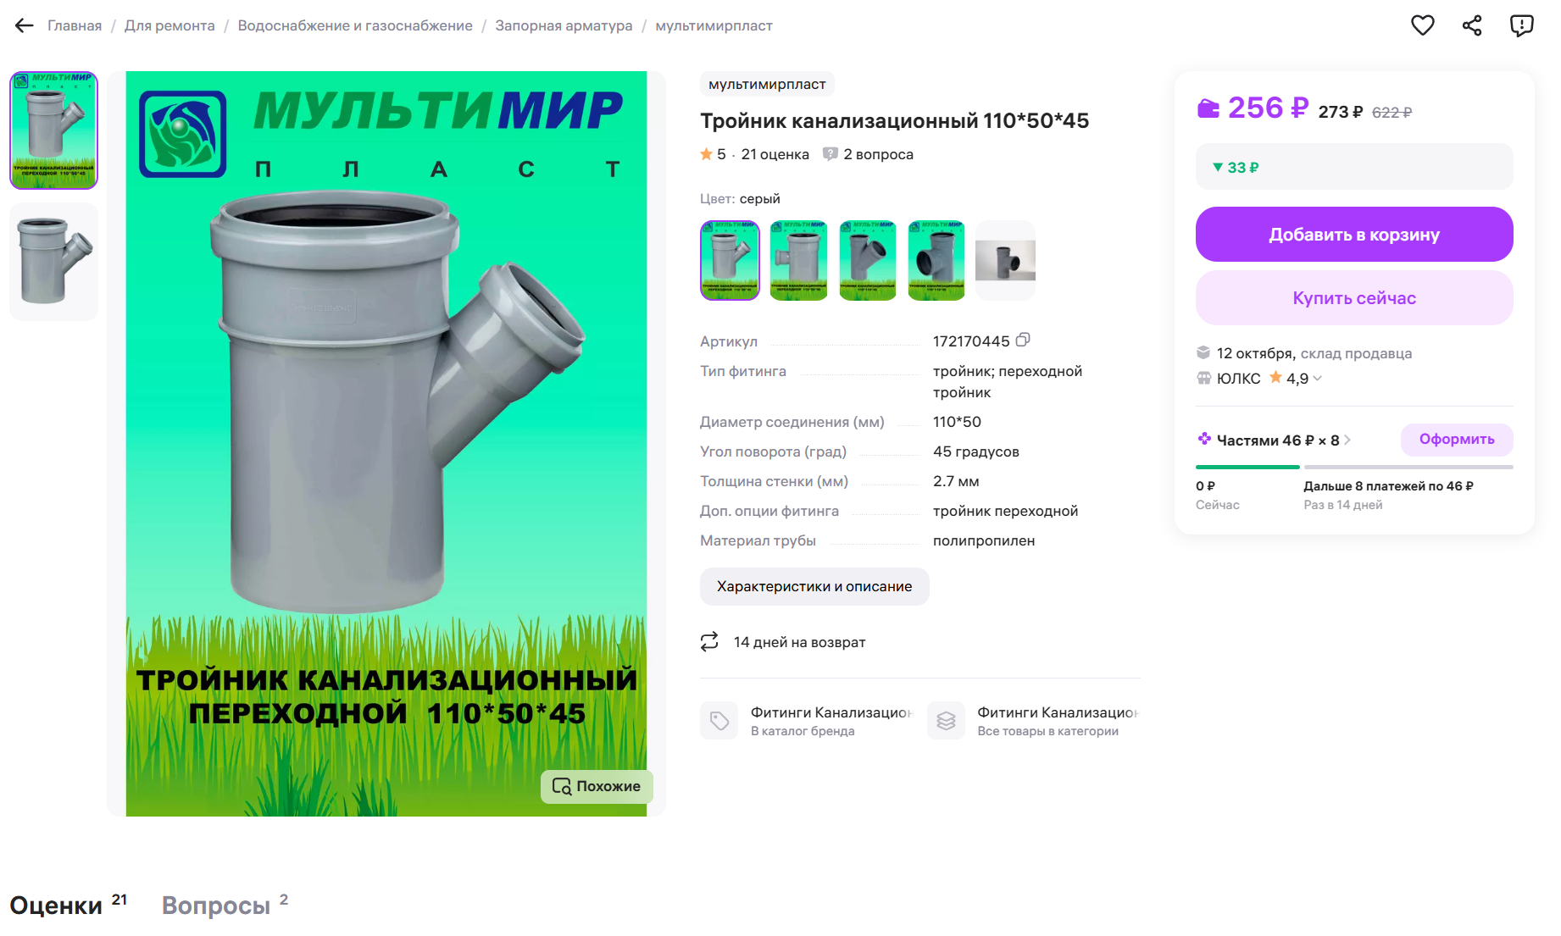Click the 2 вопроса question icon
Image resolution: width=1561 pixels, height=936 pixels.
(x=830, y=154)
